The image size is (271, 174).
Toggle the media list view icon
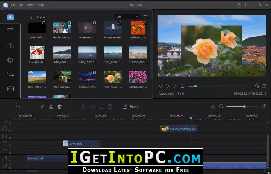pyautogui.click(x=145, y=17)
